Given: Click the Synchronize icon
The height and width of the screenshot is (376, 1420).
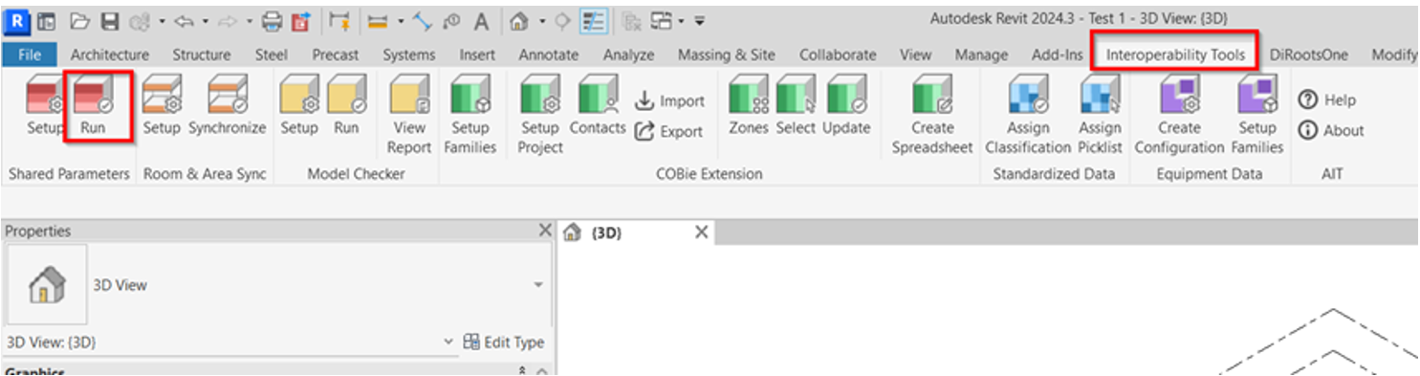Looking at the screenshot, I should (x=228, y=106).
